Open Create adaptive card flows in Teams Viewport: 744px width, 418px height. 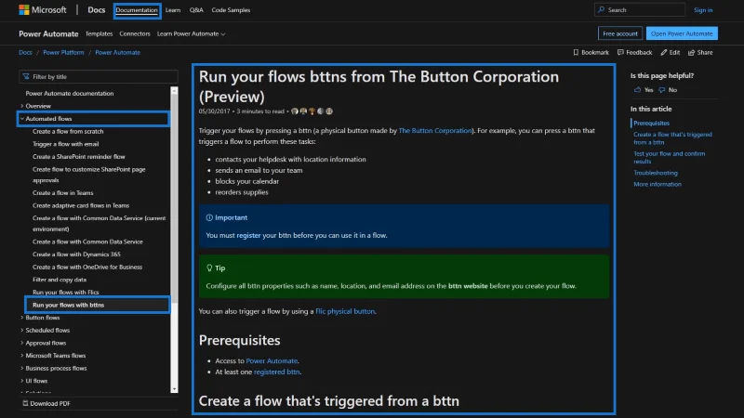point(81,205)
